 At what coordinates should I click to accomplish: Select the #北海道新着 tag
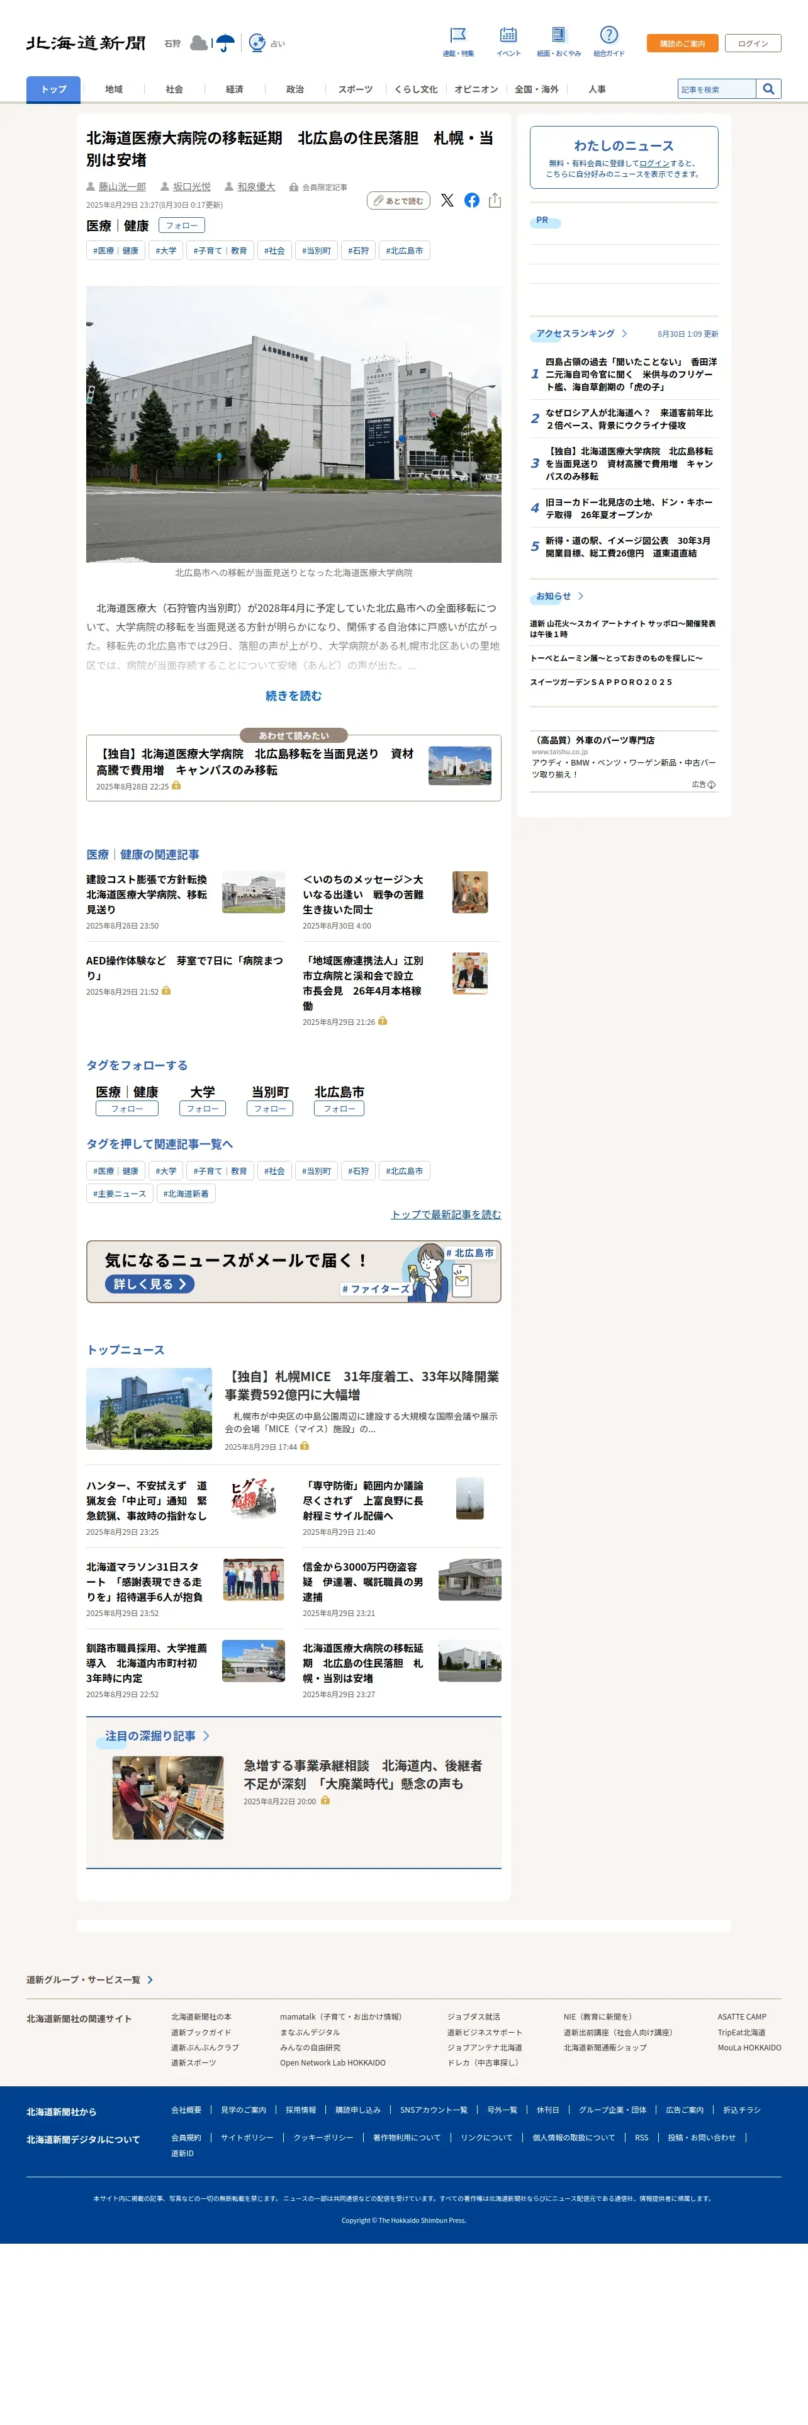click(186, 1194)
